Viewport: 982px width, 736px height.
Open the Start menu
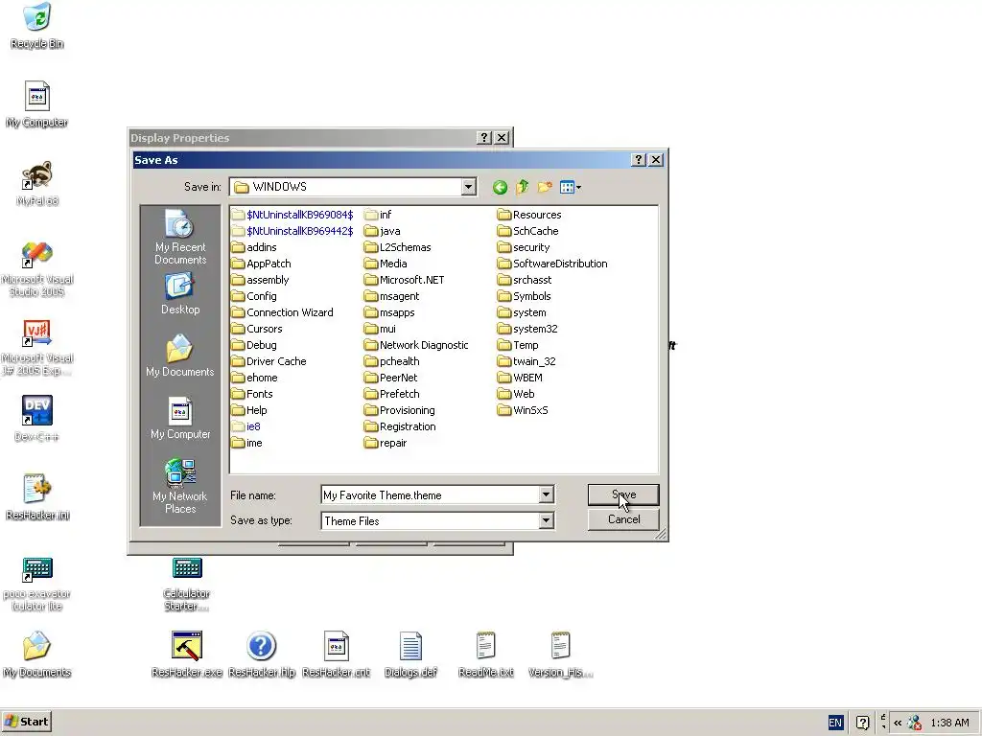pyautogui.click(x=26, y=722)
